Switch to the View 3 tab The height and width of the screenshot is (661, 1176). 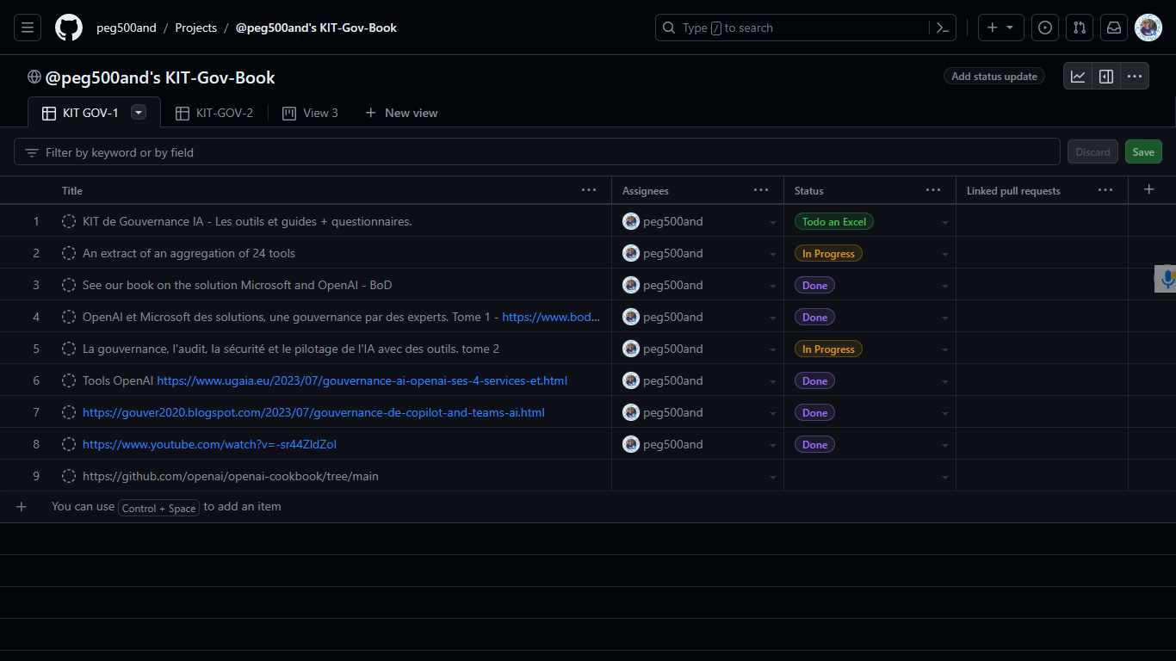coord(311,113)
